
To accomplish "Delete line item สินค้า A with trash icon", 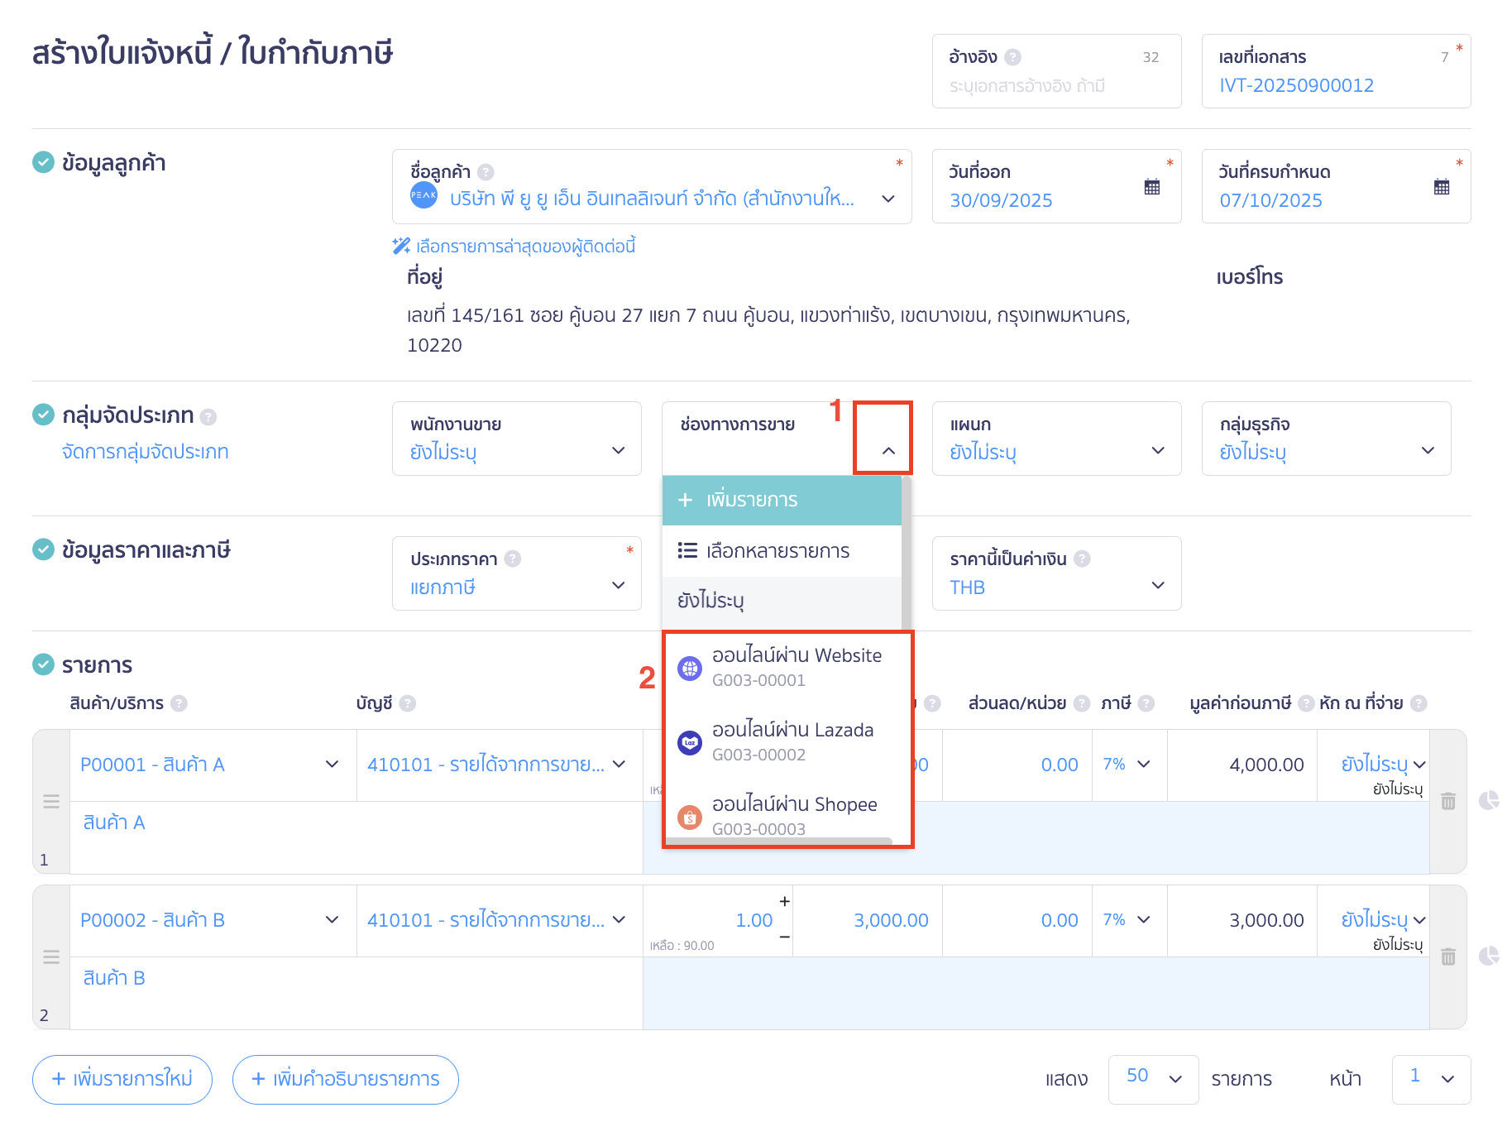I will pos(1447,801).
